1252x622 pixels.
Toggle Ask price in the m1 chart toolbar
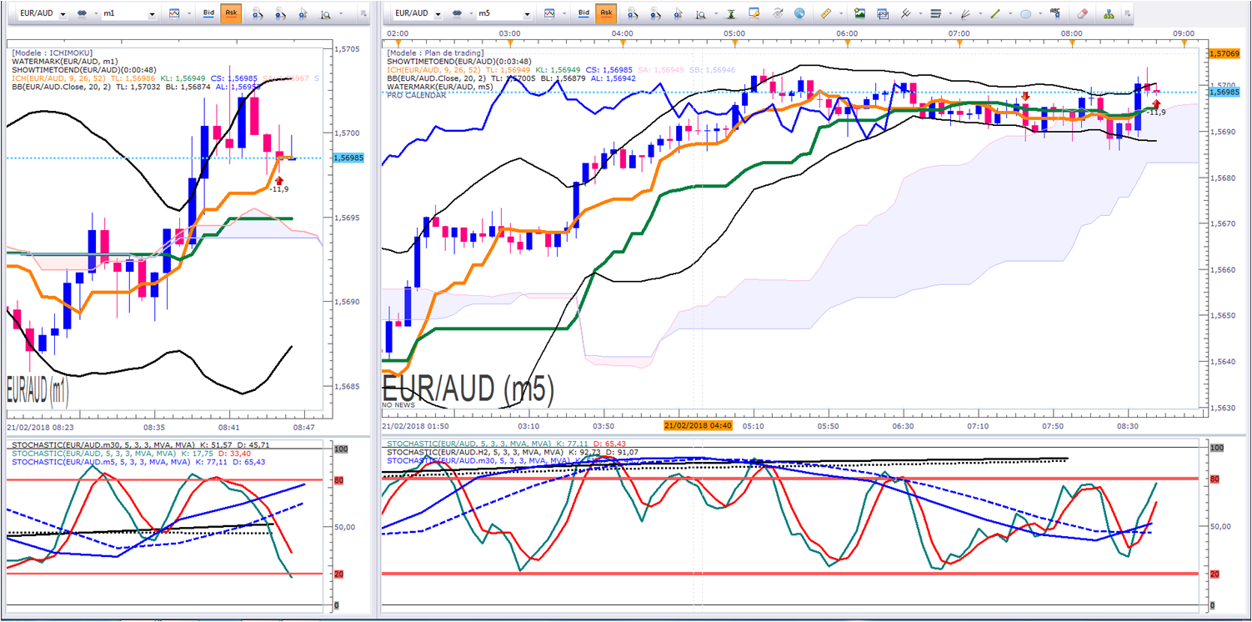(x=230, y=13)
